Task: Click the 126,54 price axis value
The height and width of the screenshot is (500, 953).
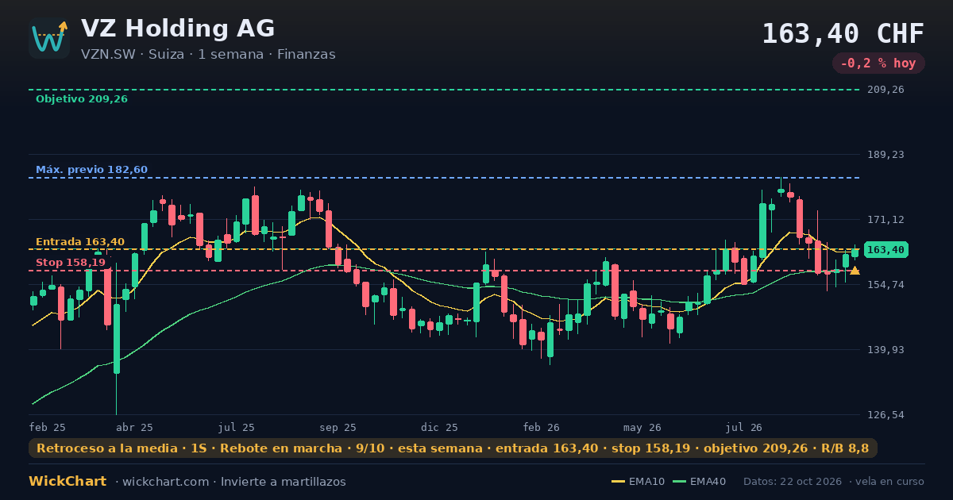Action: [x=885, y=415]
